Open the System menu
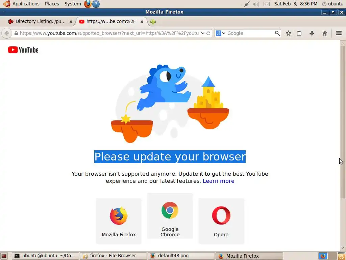Image resolution: width=346 pixels, height=260 pixels. point(73,4)
